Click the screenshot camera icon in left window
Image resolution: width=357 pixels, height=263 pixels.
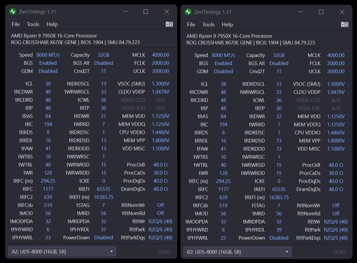[x=169, y=24]
